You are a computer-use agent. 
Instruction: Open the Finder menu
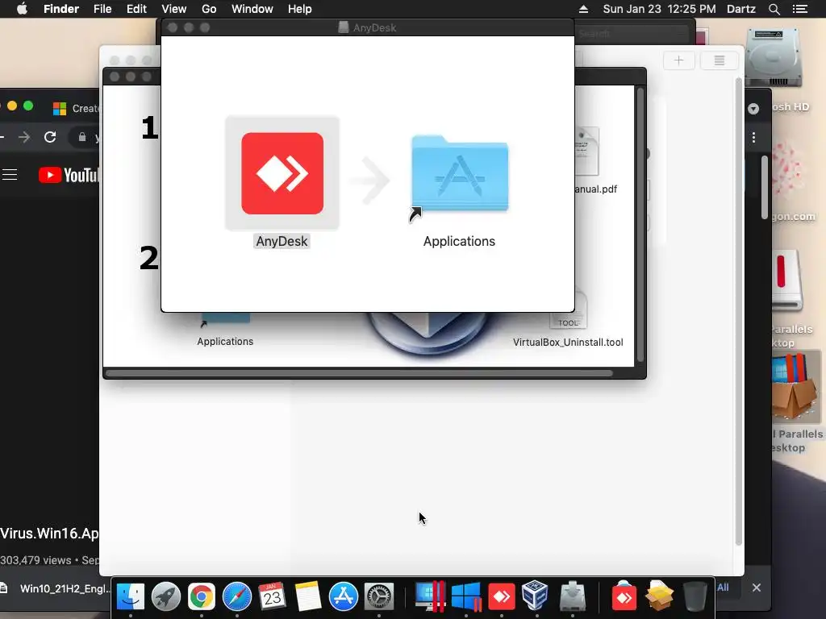pyautogui.click(x=61, y=9)
